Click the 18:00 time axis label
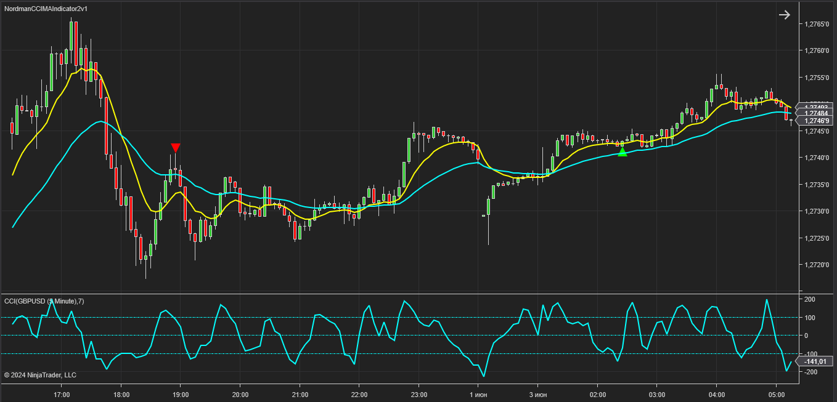Viewport: 837px width, 402px height. tap(121, 395)
